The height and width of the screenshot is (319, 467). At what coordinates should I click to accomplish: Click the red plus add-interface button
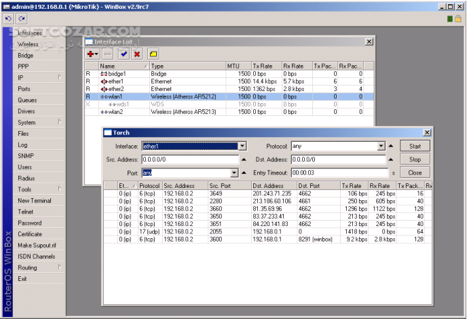tap(92, 54)
